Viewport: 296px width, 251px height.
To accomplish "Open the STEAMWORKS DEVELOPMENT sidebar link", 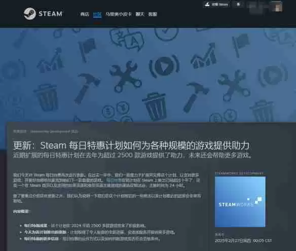I will pyautogui.click(x=239, y=173).
